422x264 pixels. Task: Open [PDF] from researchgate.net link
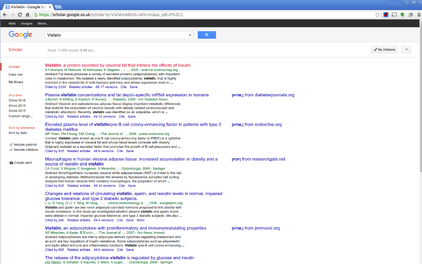coord(258,159)
